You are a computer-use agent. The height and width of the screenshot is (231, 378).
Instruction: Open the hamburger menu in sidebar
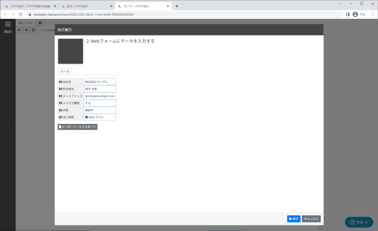(8, 24)
